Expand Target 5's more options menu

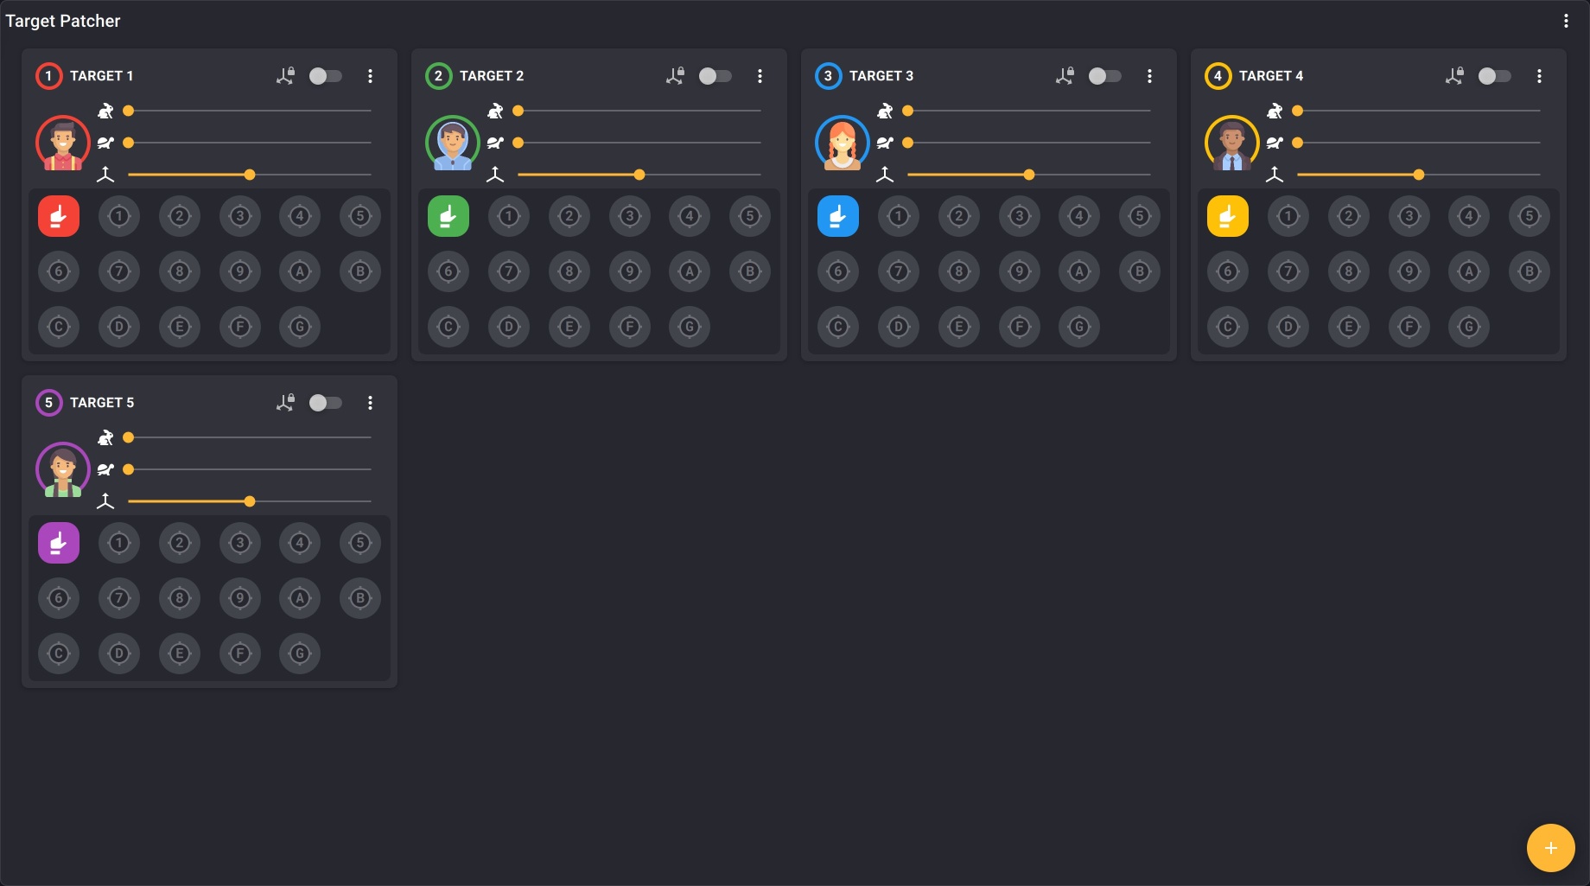point(370,403)
